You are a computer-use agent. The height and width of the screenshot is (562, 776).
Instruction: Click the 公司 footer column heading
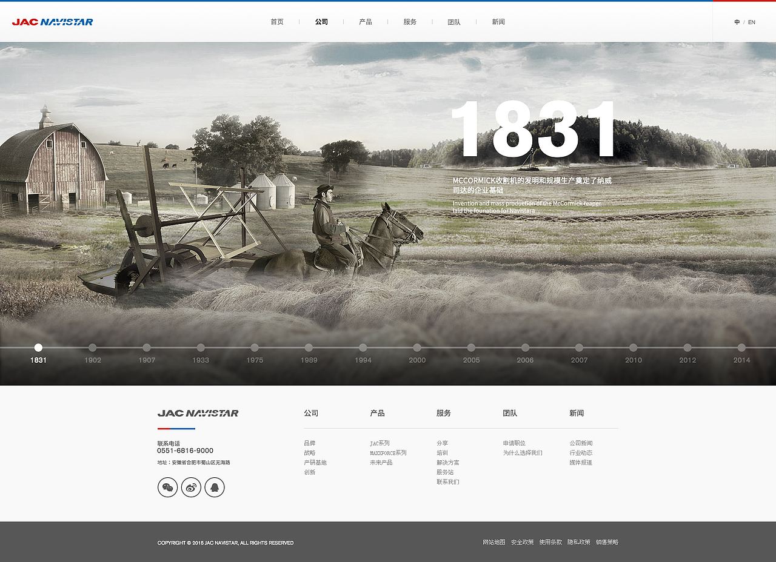point(311,413)
